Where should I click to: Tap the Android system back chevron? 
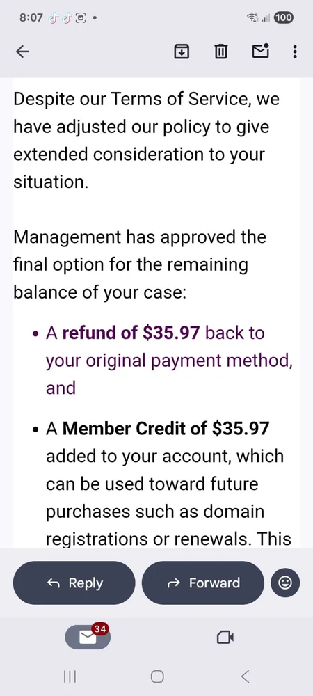245,677
